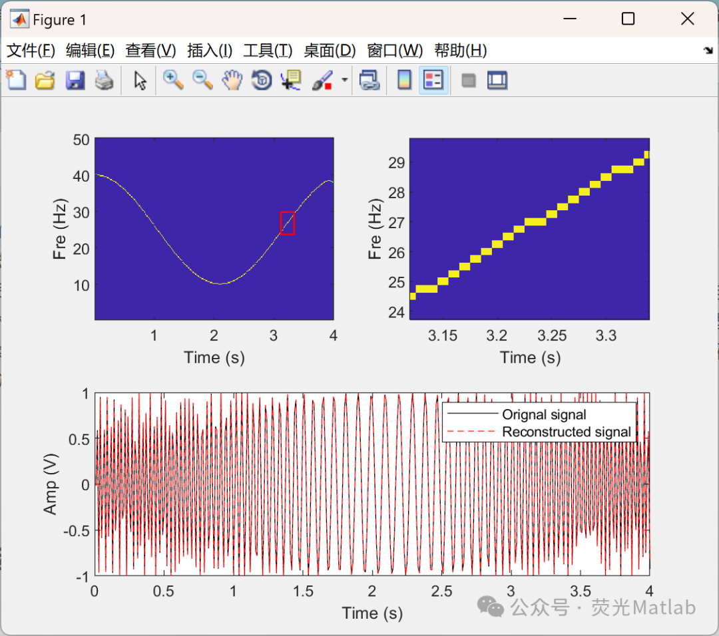Click the 'Amp (V)' axis label
This screenshot has width=719, height=636.
(x=51, y=484)
